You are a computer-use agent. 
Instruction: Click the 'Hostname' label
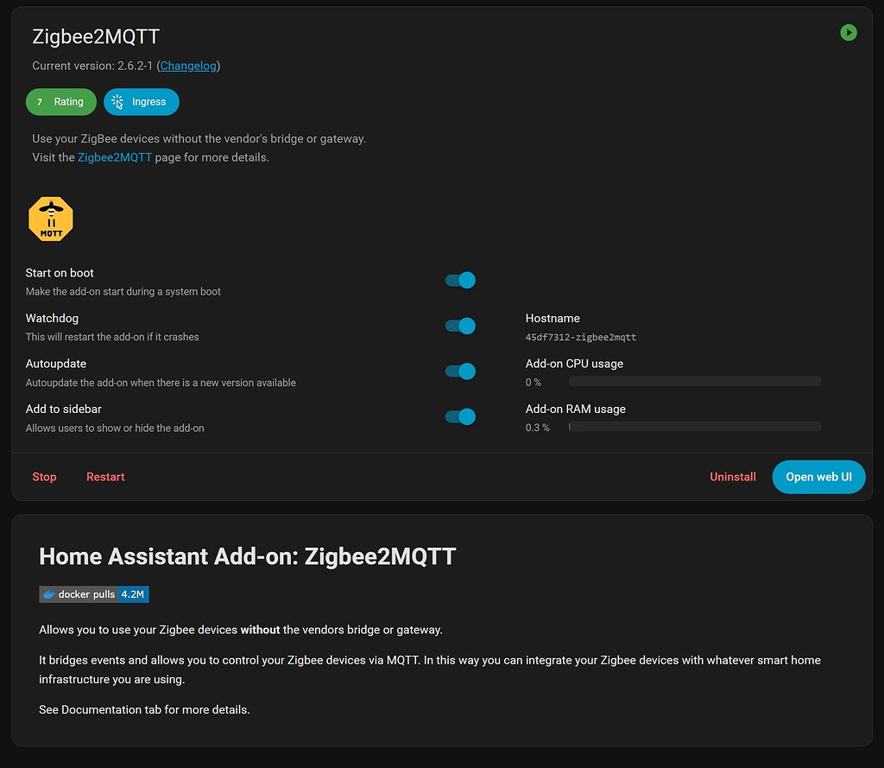point(552,318)
